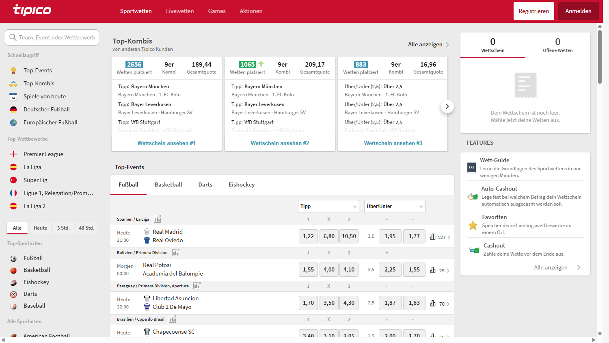Click the Baseball icon in sidebar
Viewport: 609px width, 343px height.
pyautogui.click(x=13, y=306)
